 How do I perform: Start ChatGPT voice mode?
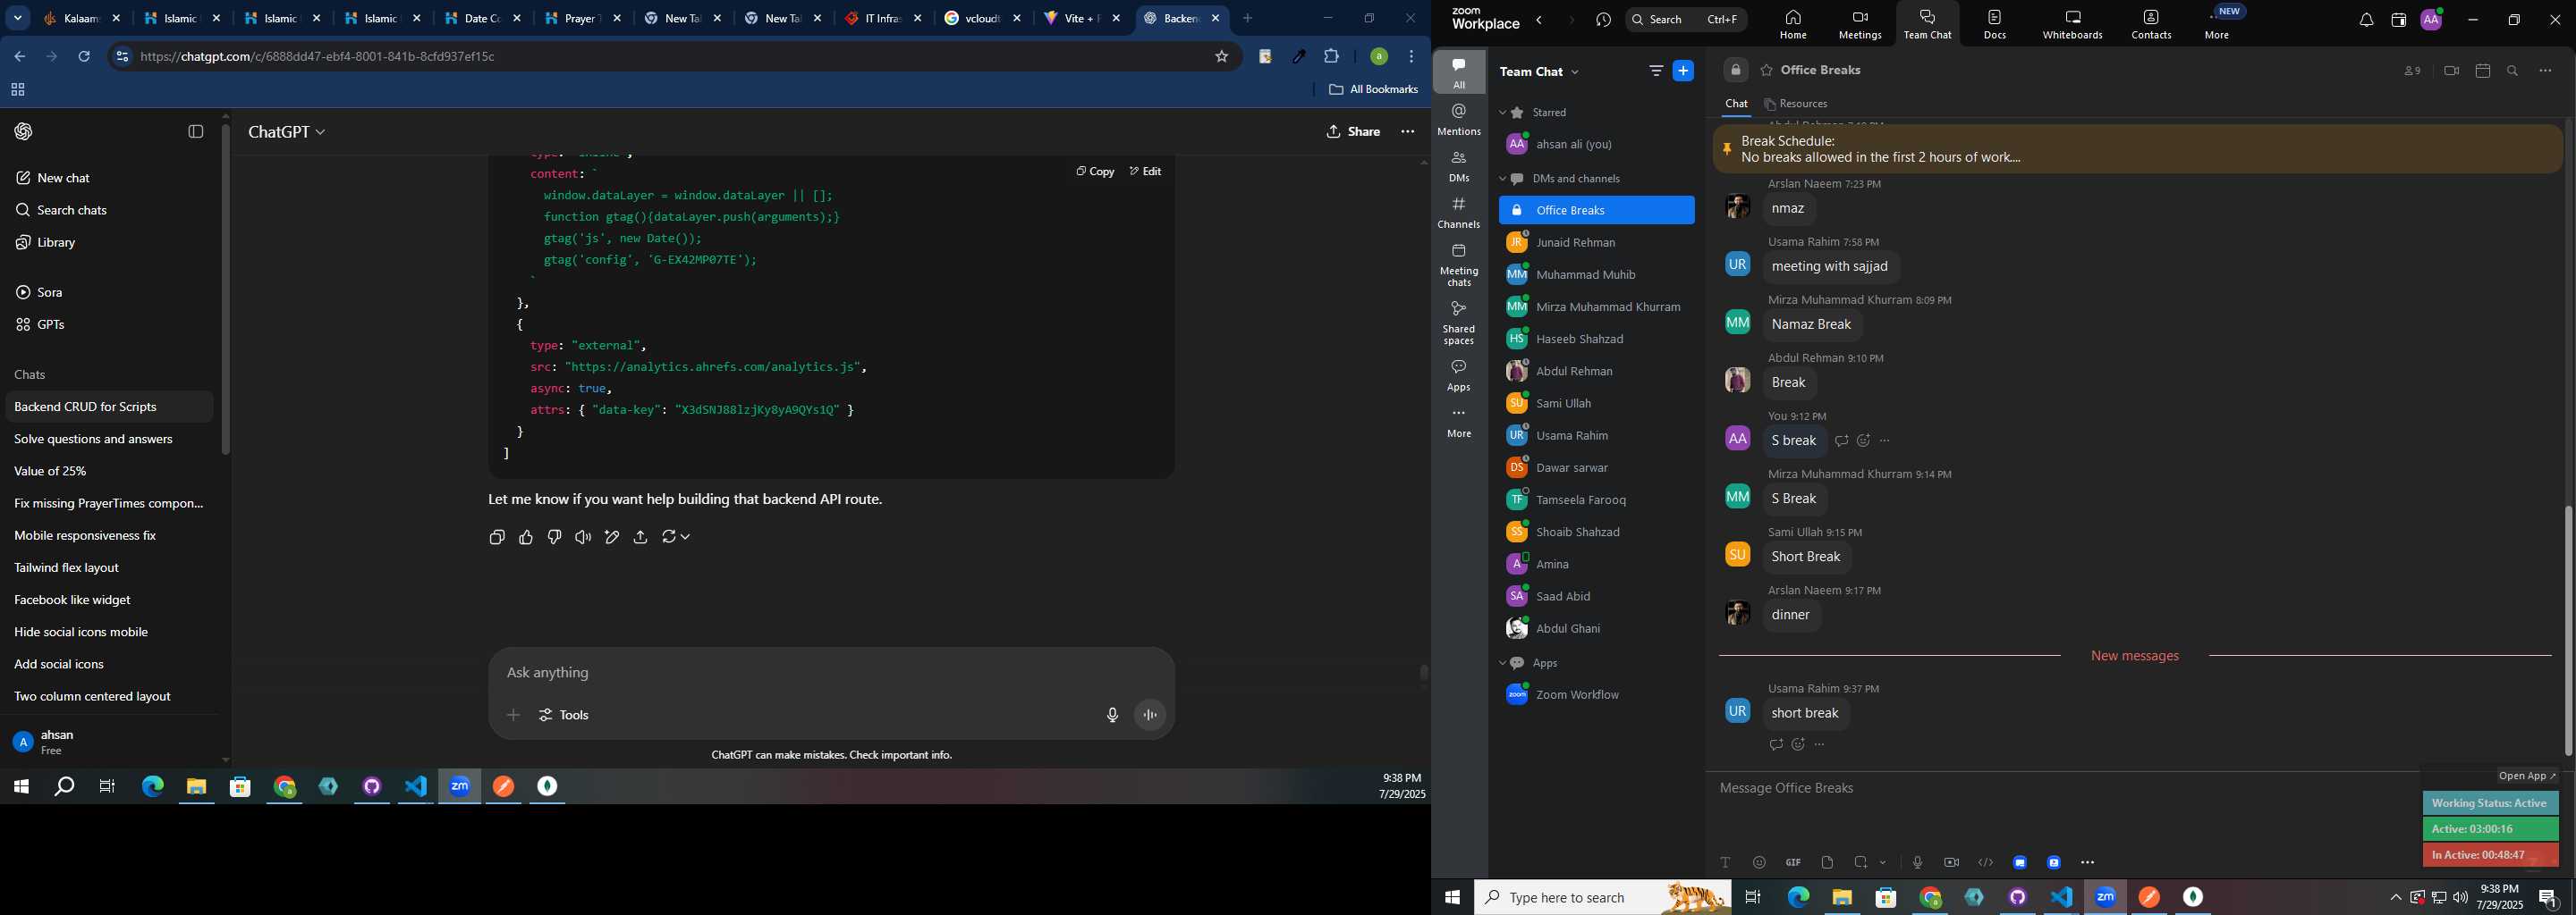(1150, 715)
